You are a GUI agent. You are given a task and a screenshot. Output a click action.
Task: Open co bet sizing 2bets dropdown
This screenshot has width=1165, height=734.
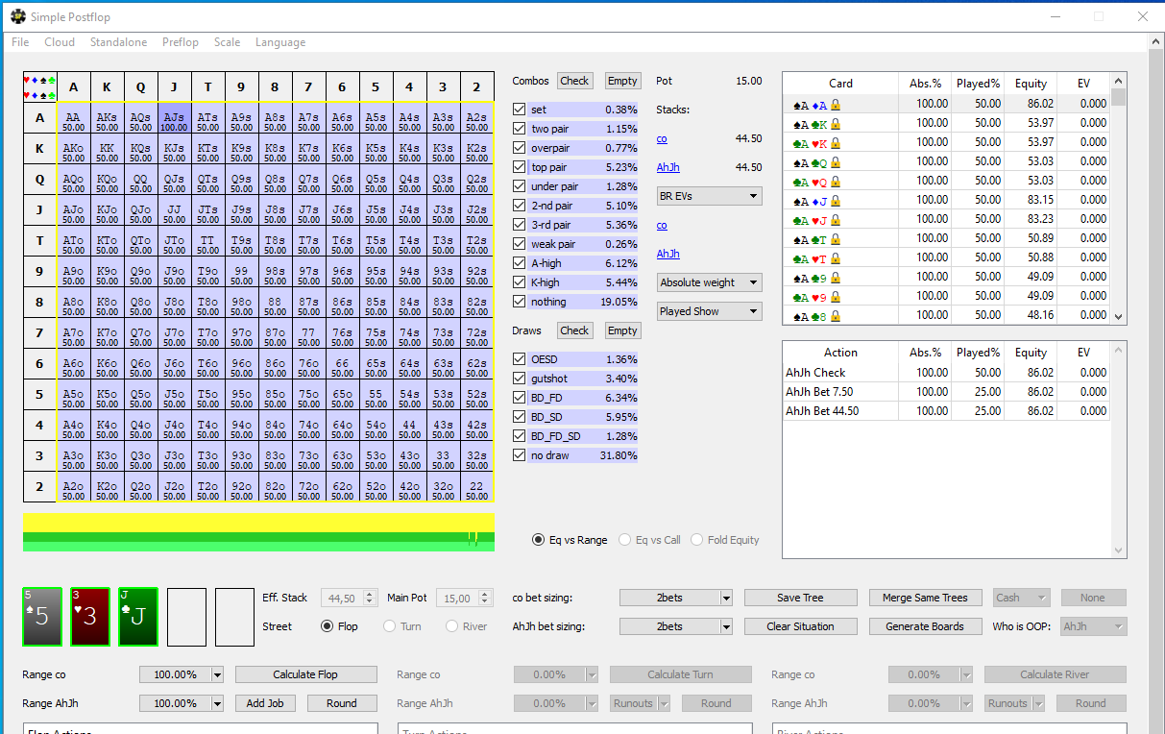click(x=676, y=598)
